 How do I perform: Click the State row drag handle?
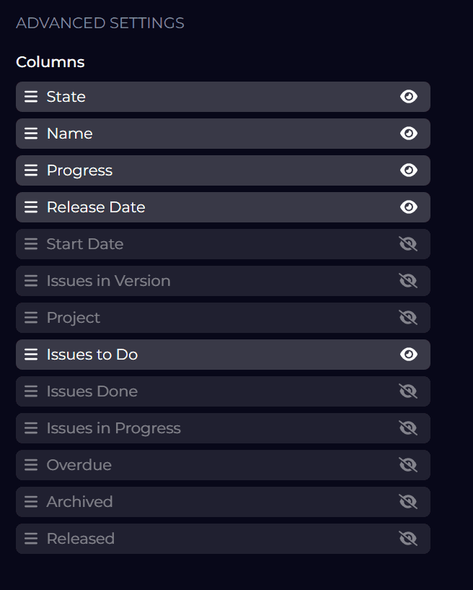[31, 97]
